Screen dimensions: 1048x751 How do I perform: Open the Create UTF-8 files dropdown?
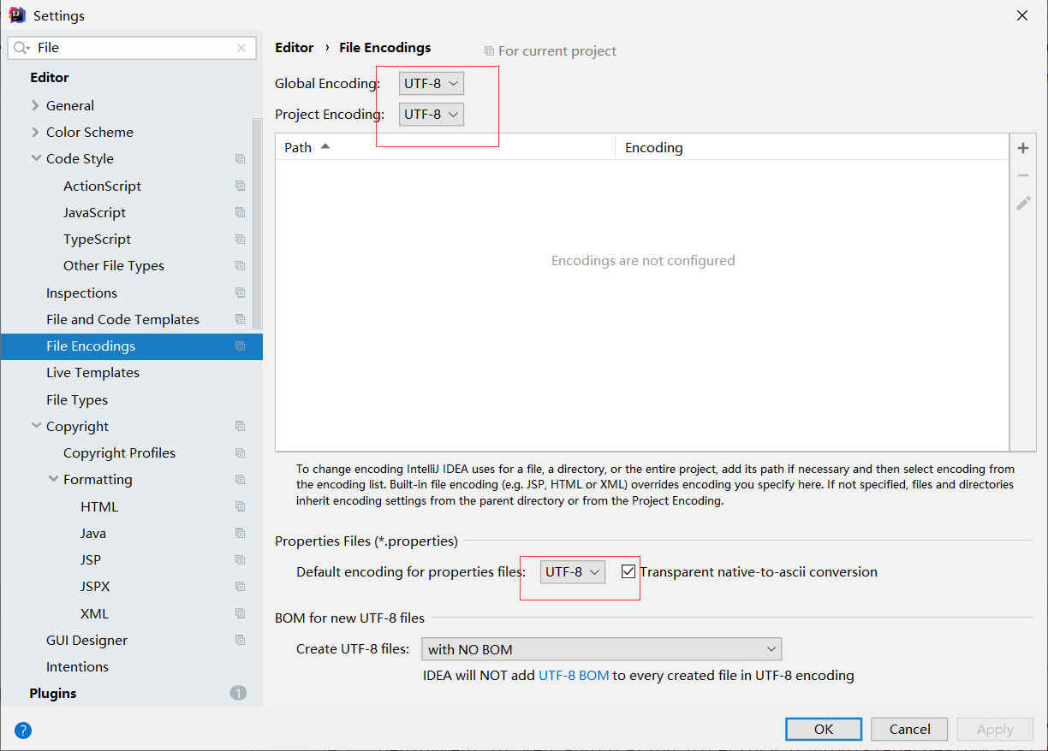click(x=602, y=649)
